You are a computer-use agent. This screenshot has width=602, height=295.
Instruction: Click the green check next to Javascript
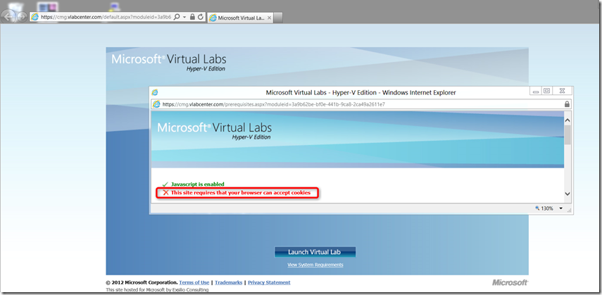(165, 184)
